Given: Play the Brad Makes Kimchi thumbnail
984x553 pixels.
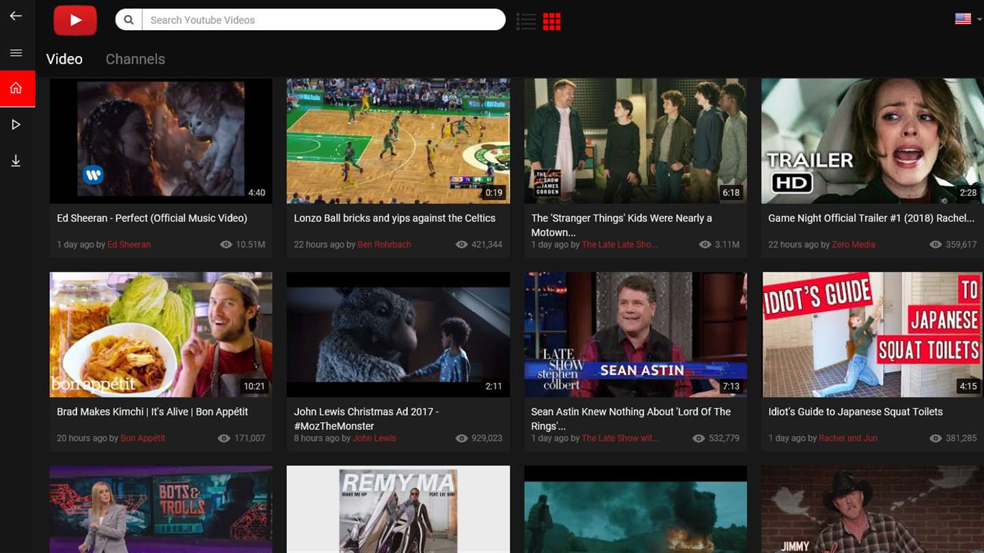Looking at the screenshot, I should click(161, 335).
